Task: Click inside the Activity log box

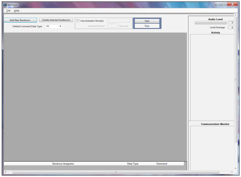Action: pyautogui.click(x=212, y=77)
